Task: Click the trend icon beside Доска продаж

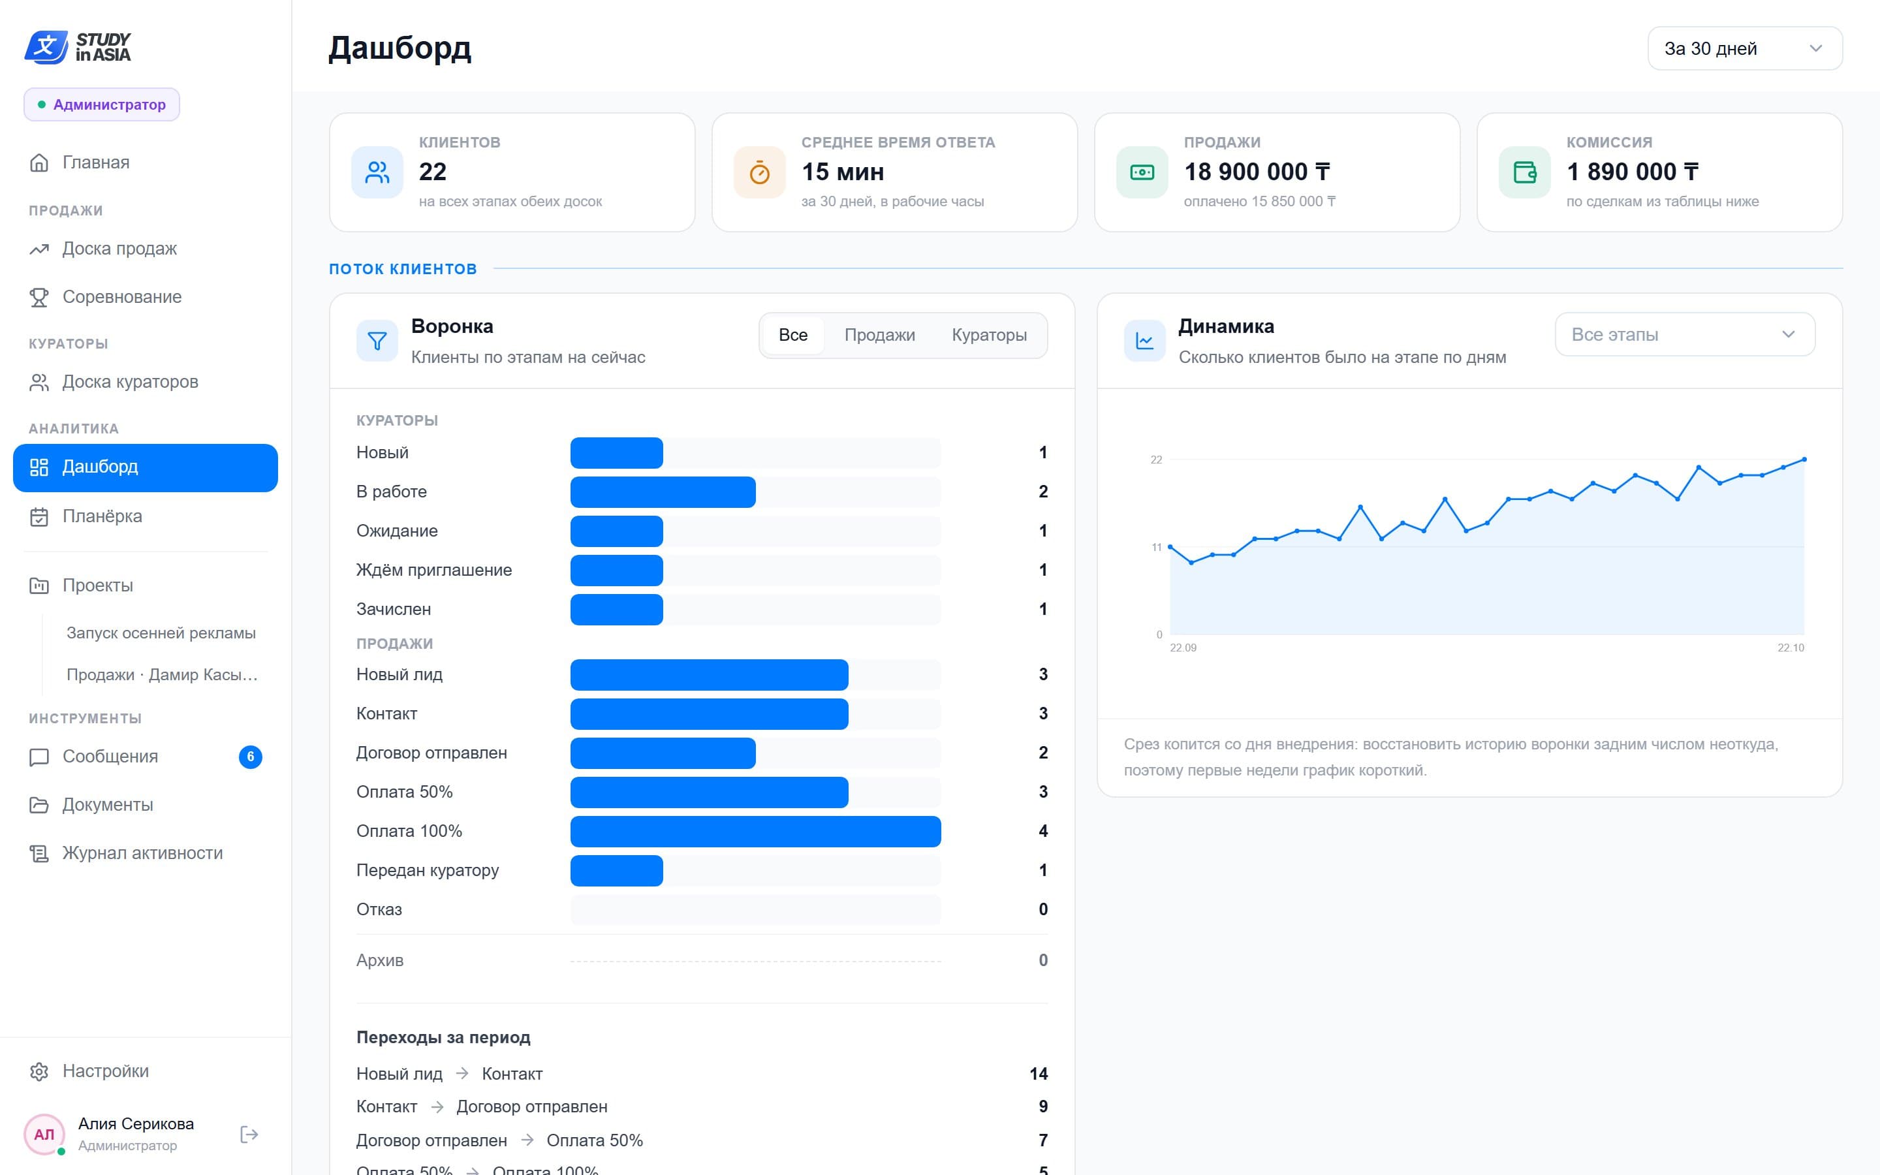Action: click(x=39, y=249)
